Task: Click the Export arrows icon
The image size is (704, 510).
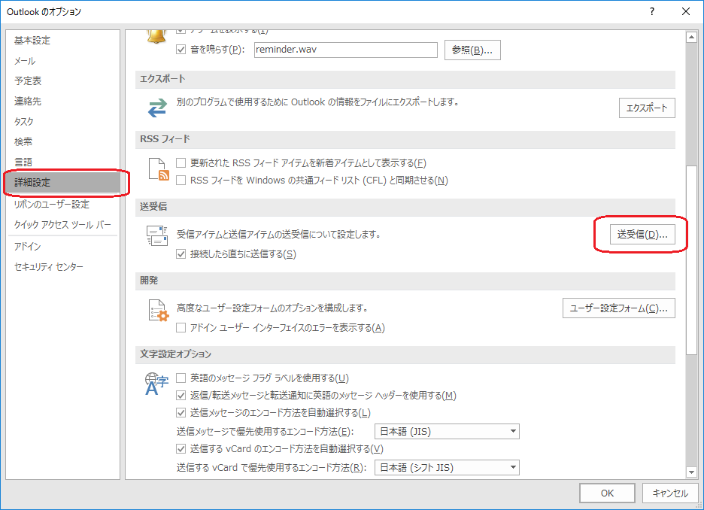Action: coord(157,108)
